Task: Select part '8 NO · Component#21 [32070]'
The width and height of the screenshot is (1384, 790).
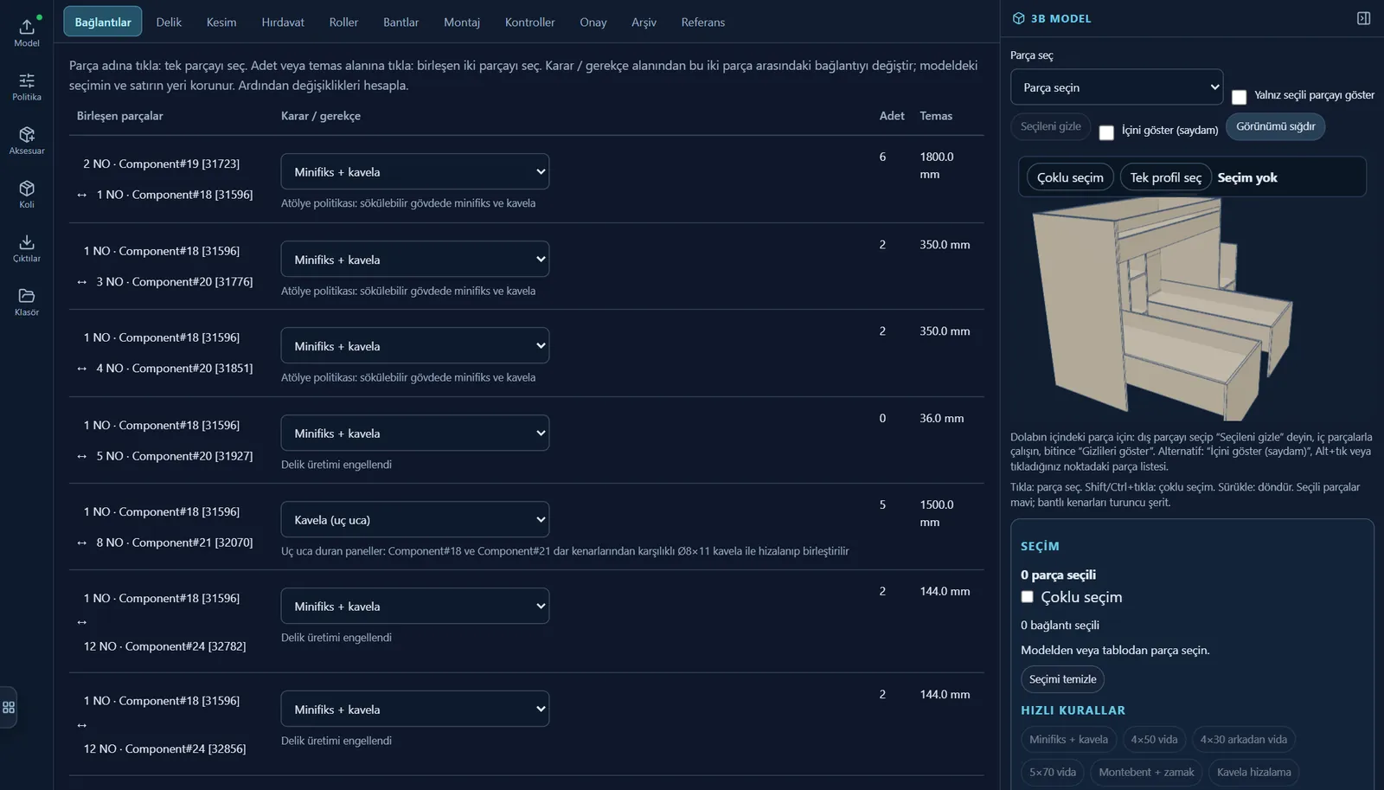Action: [175, 543]
